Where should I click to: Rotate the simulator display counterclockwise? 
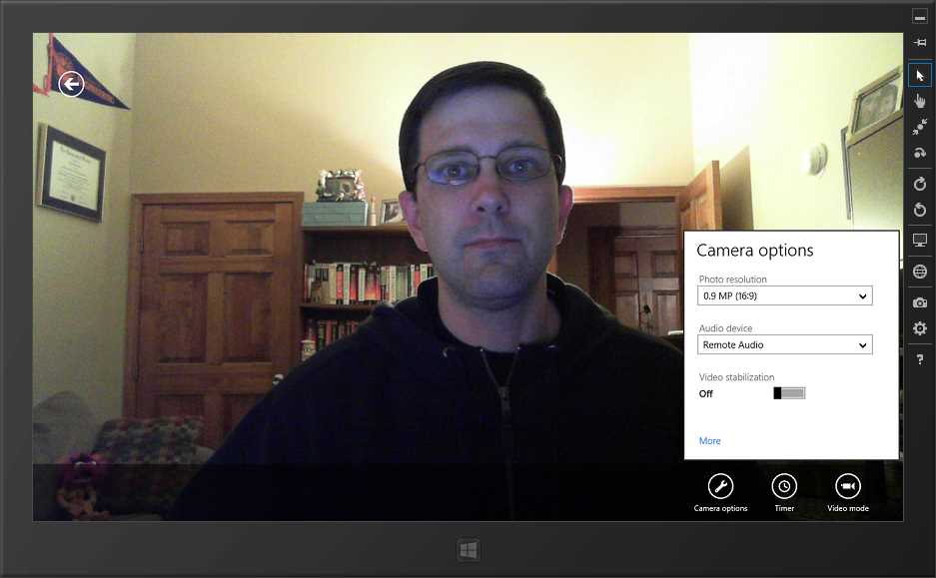coord(919,210)
